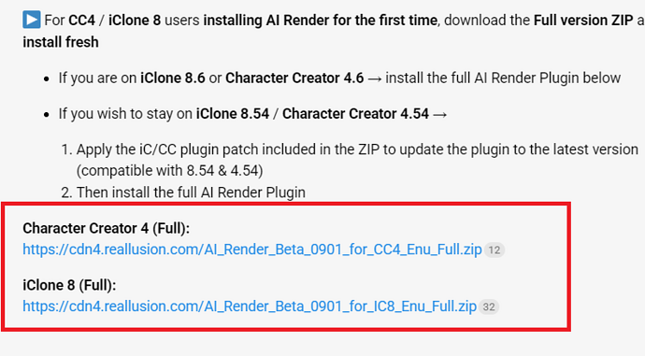Click the bold "install fresh" text
This screenshot has height=356, width=645.
[x=61, y=42]
